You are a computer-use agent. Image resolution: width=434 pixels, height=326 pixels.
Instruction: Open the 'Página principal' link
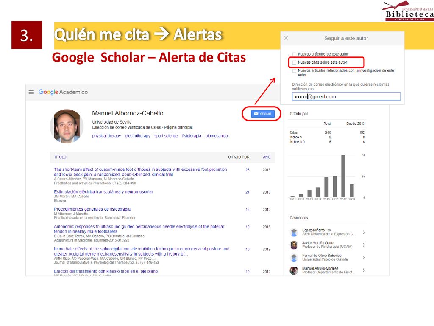pyautogui.click(x=178, y=127)
